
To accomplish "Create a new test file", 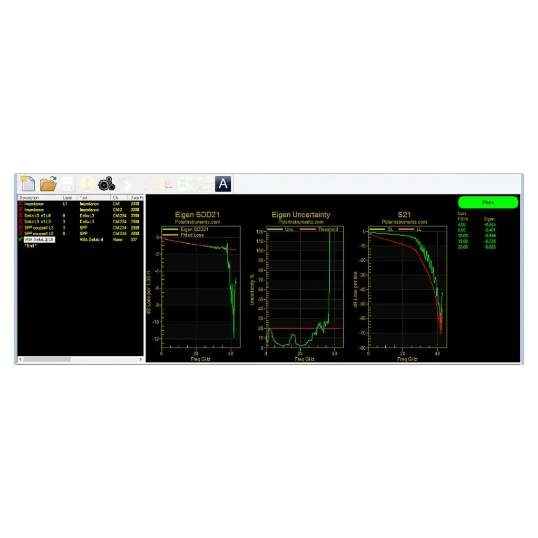I will [29, 183].
